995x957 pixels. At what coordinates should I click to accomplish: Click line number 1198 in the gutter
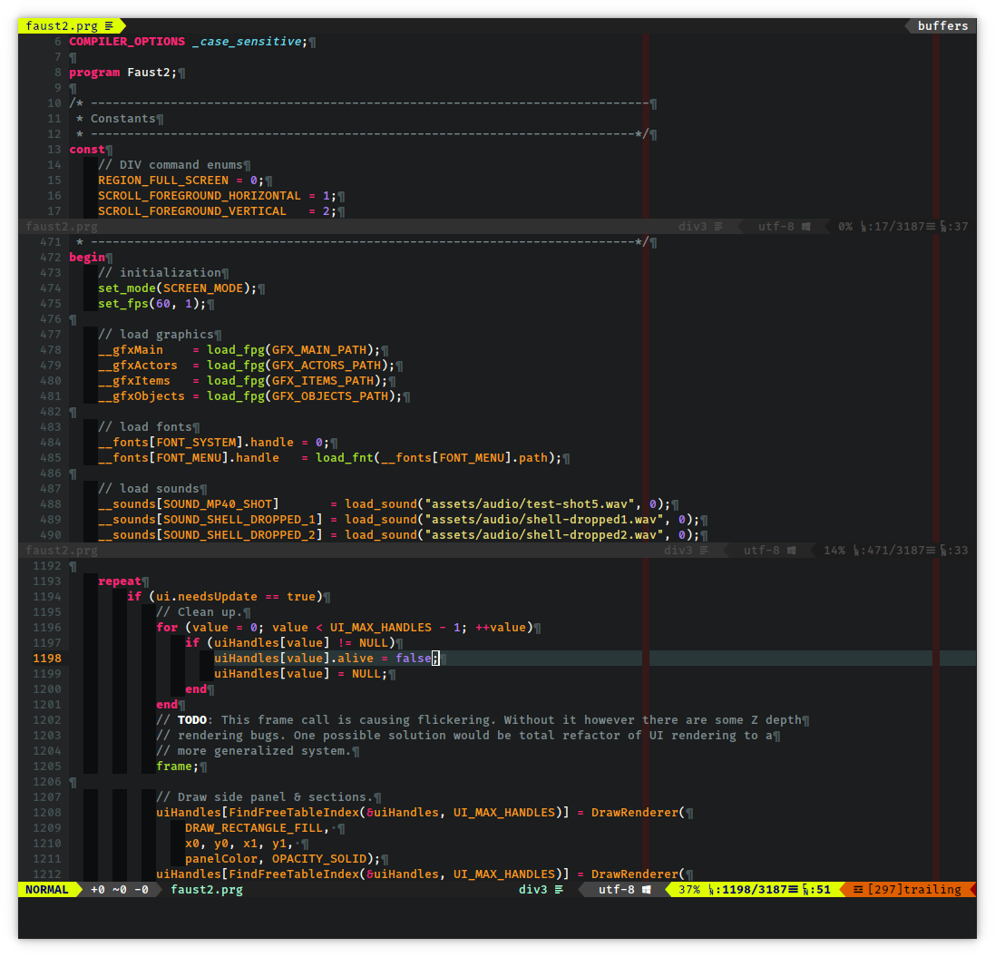click(47, 659)
